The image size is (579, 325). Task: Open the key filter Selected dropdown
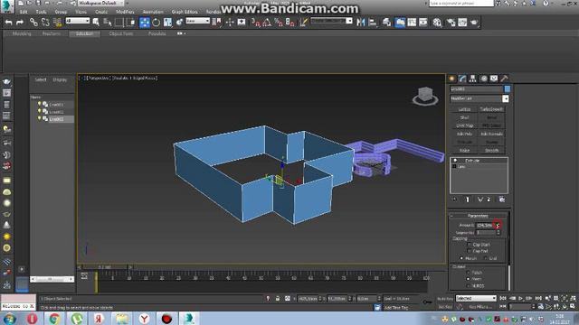pos(476,298)
